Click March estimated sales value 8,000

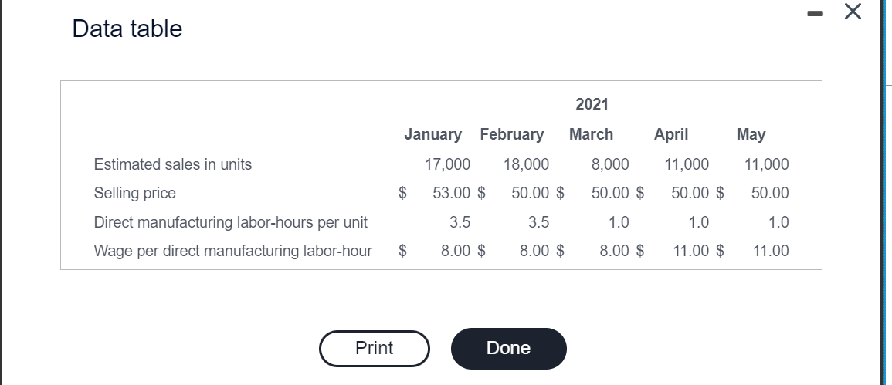point(610,164)
